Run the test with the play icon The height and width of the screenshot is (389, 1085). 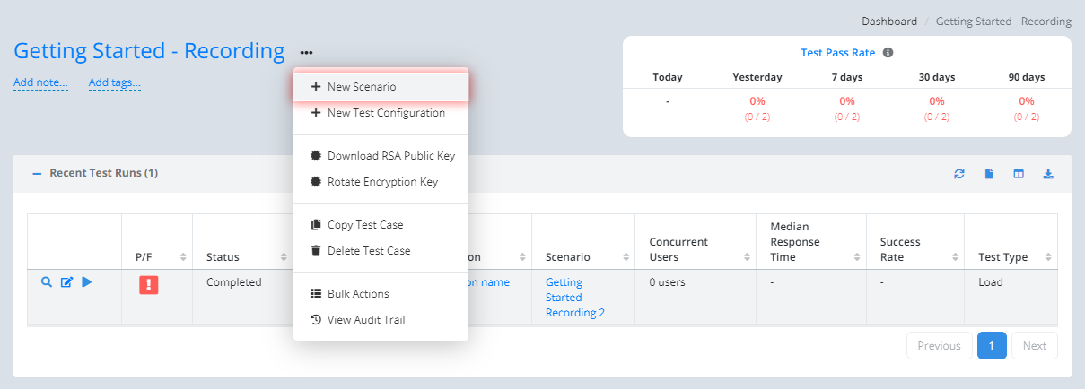pyautogui.click(x=87, y=281)
